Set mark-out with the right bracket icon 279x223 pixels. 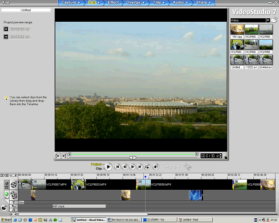64,156
